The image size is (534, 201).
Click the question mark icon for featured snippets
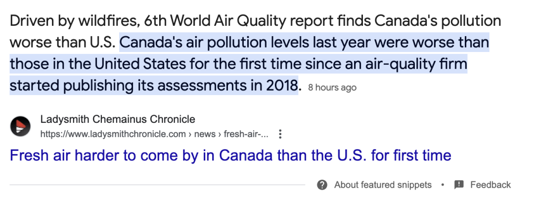pyautogui.click(x=322, y=185)
